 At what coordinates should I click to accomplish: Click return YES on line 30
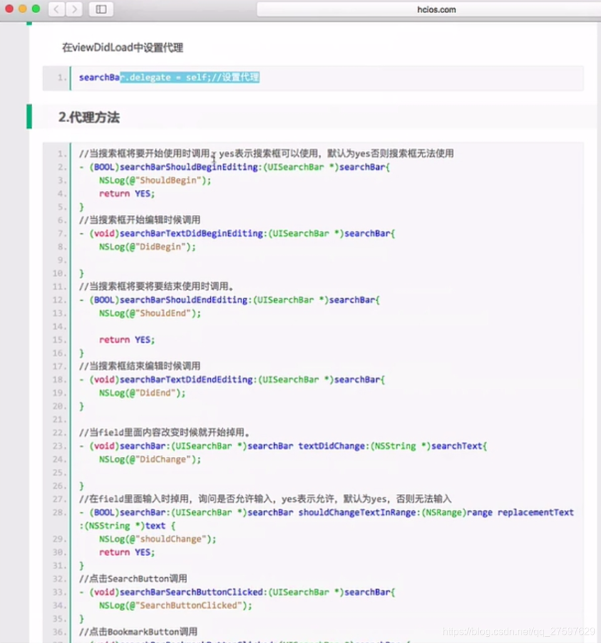click(126, 552)
